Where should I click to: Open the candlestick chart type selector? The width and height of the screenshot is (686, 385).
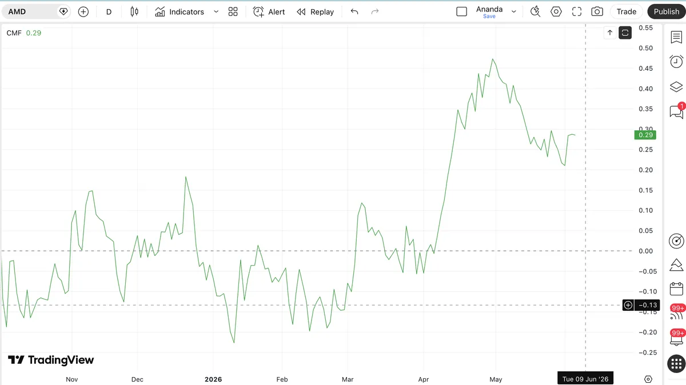(134, 11)
